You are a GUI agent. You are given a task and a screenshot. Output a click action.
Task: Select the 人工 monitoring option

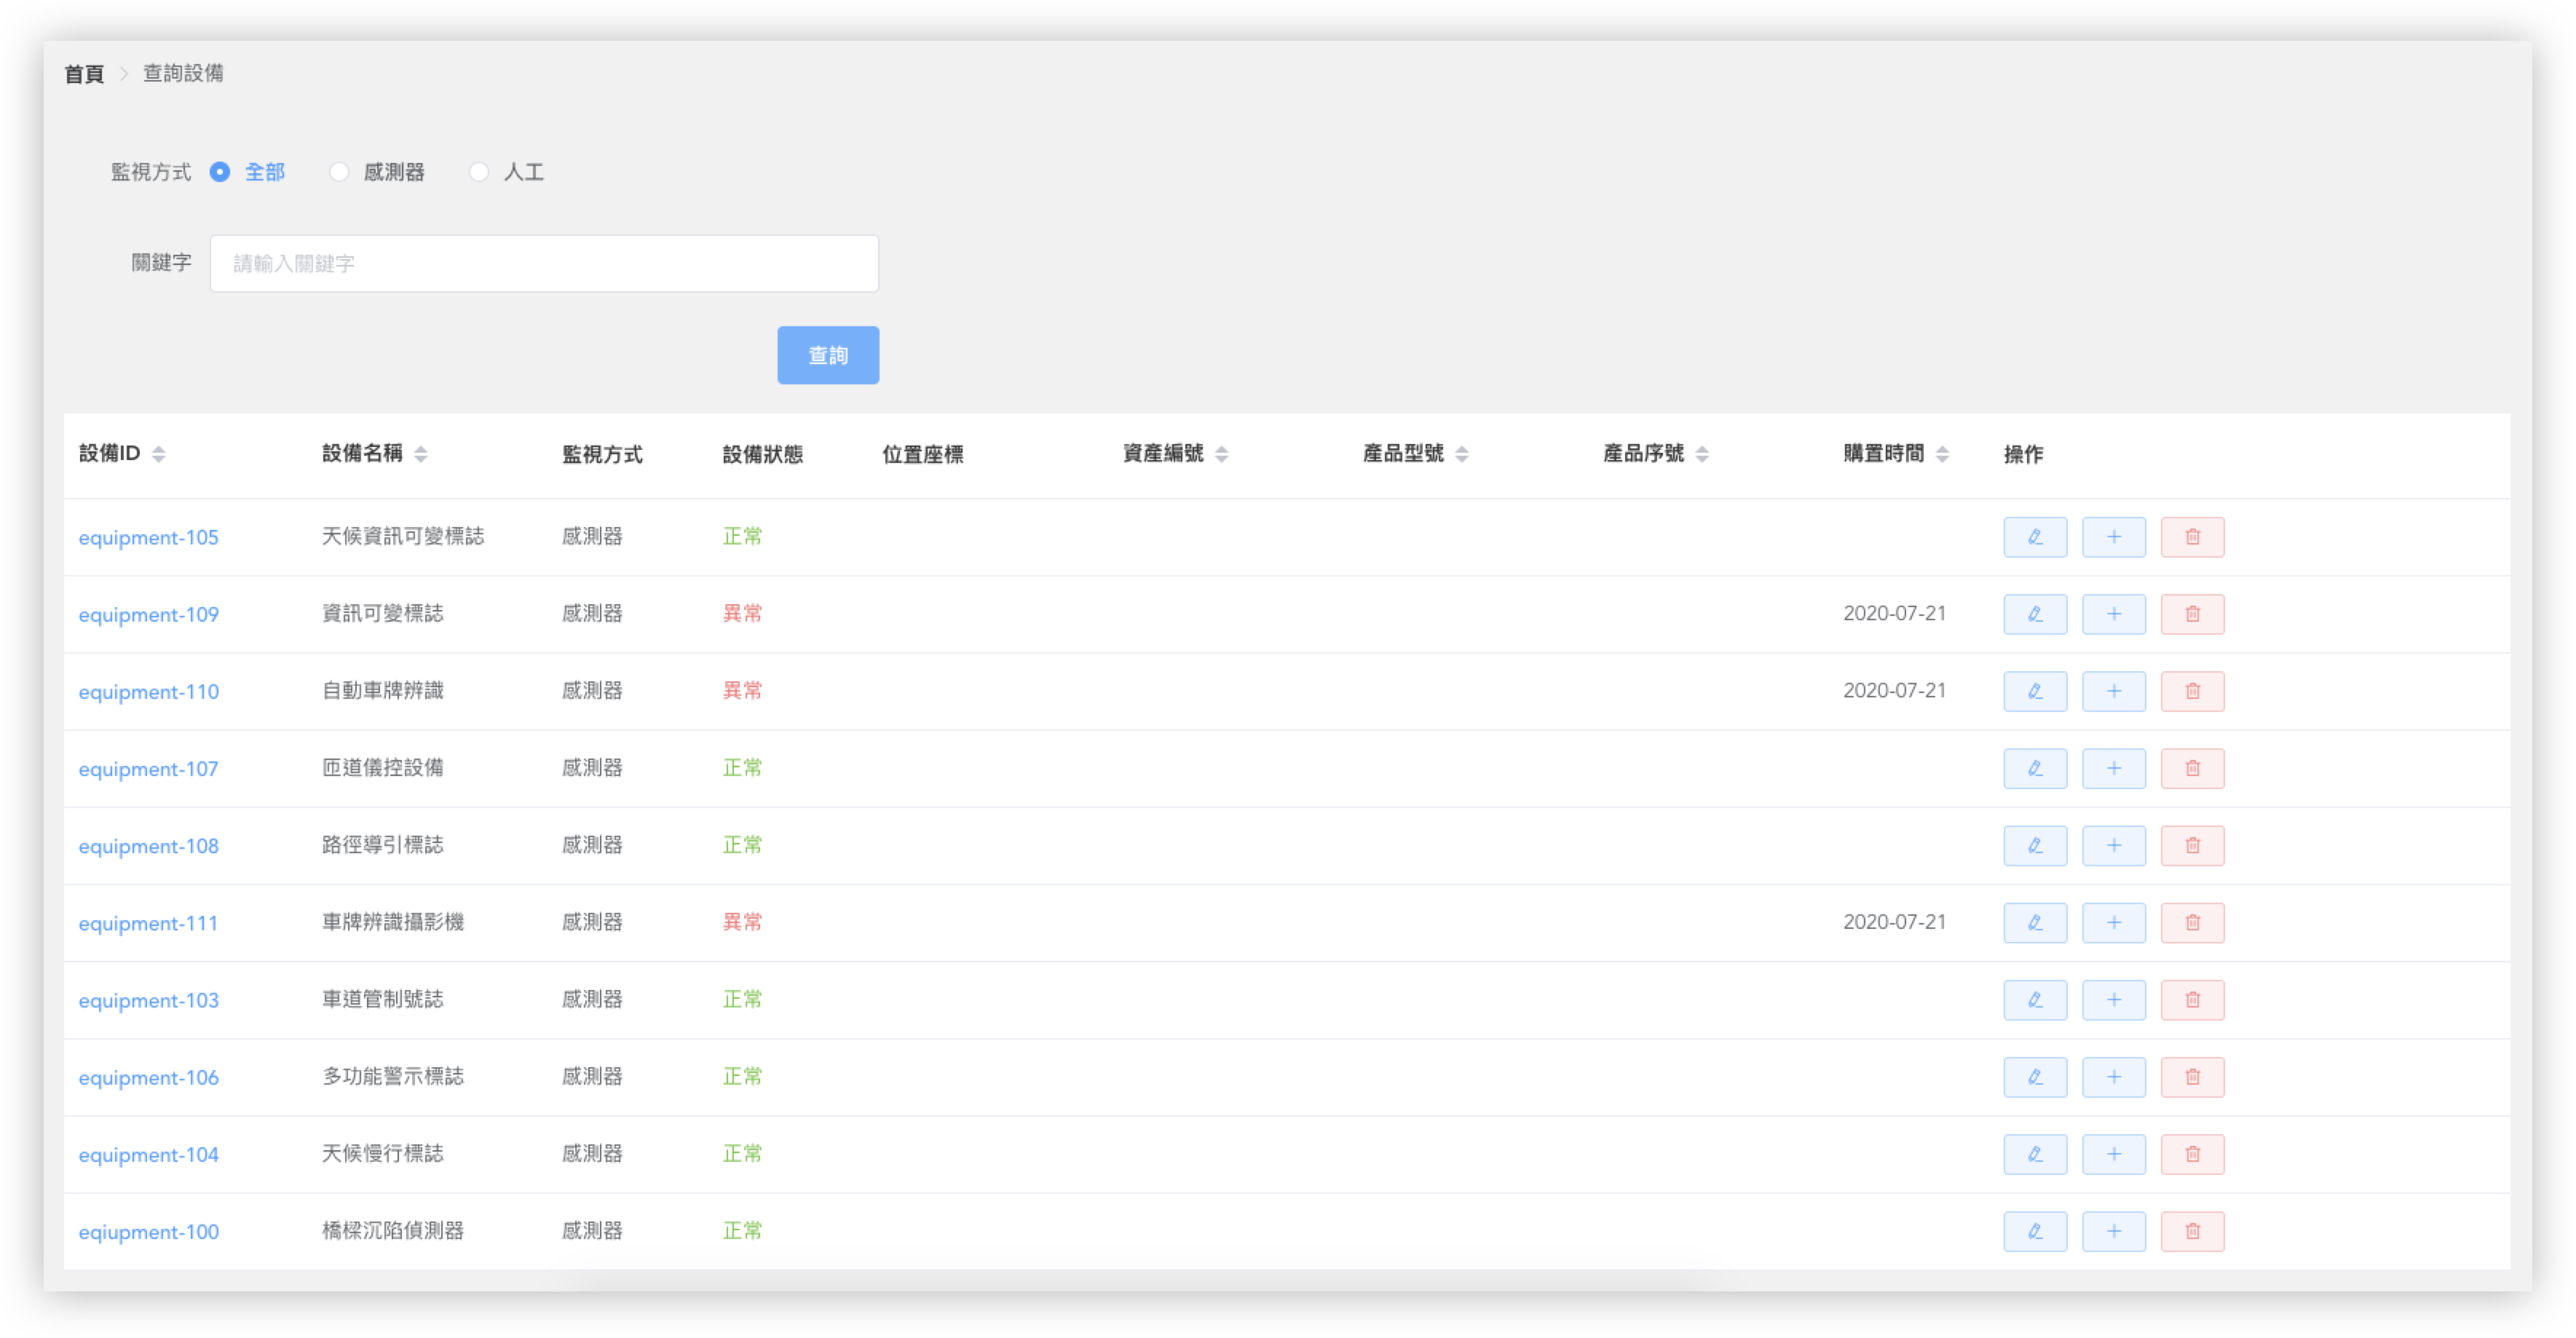click(x=479, y=172)
